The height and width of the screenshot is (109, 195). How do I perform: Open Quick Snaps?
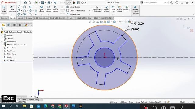click(113, 9)
